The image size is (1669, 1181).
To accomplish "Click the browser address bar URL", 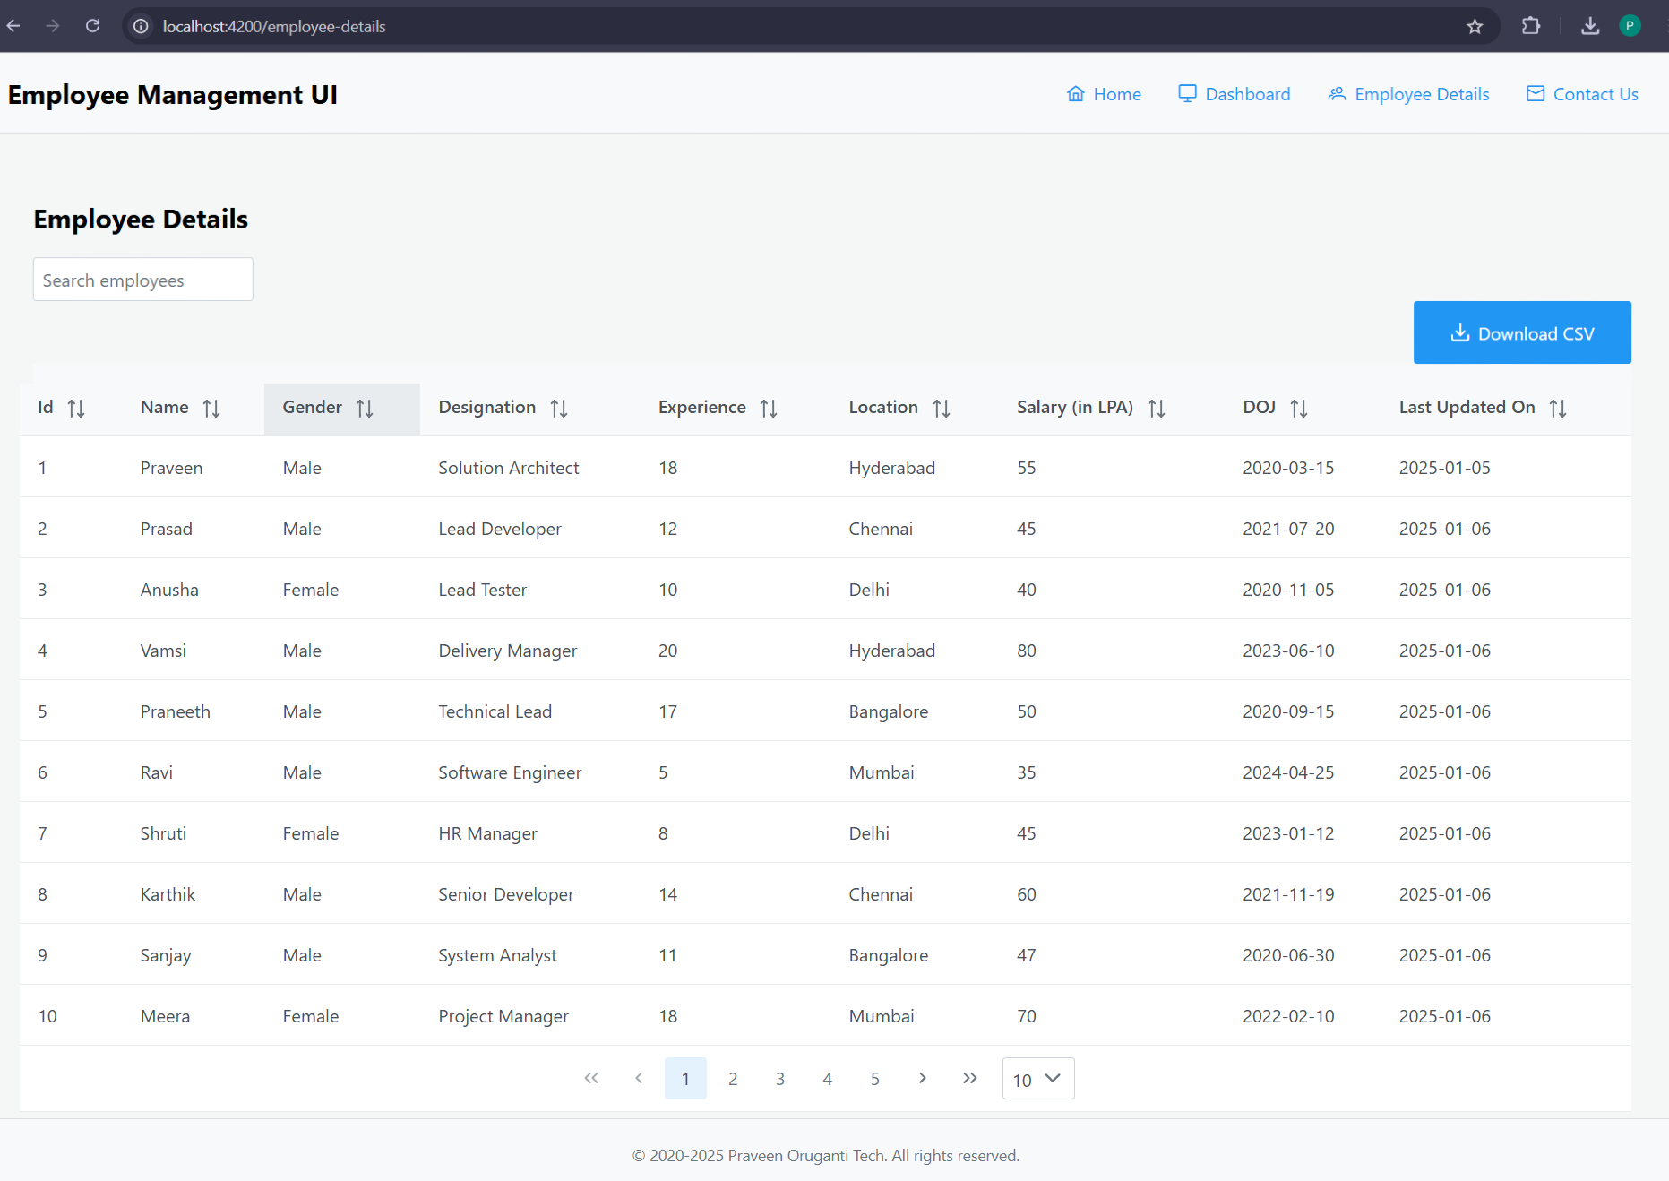I will click(x=274, y=27).
